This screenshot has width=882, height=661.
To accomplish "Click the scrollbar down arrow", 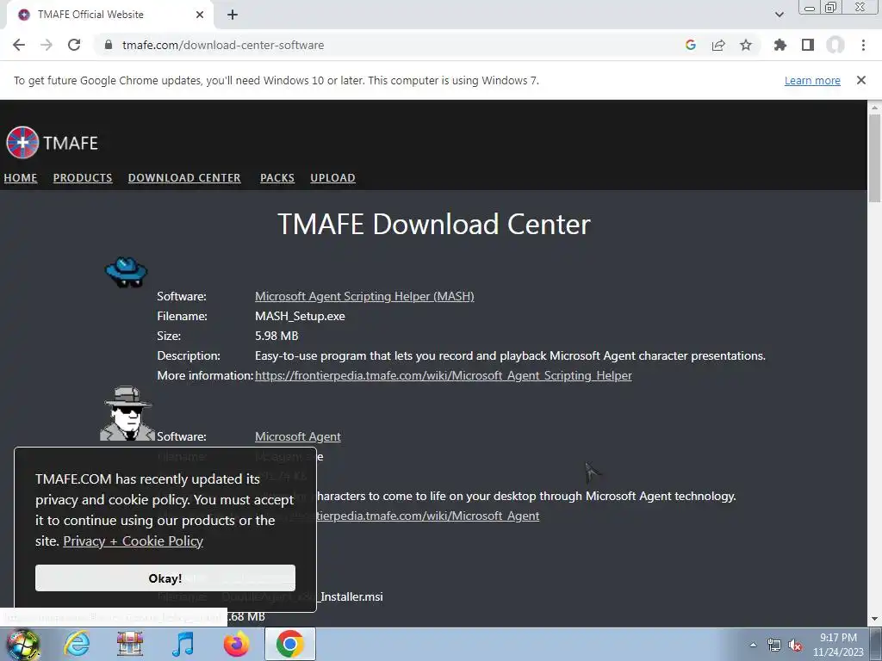I will pos(874,620).
